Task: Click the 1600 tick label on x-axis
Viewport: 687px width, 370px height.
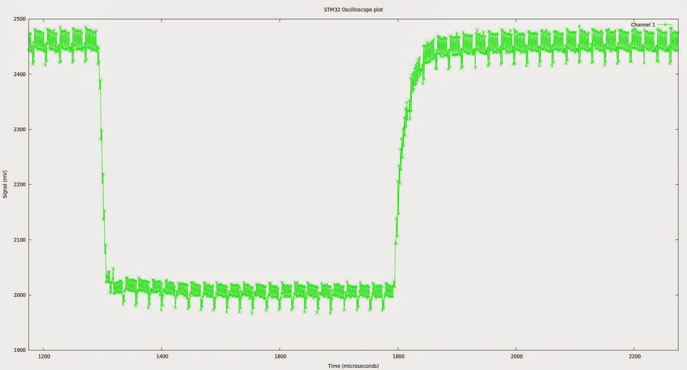Action: pos(280,356)
